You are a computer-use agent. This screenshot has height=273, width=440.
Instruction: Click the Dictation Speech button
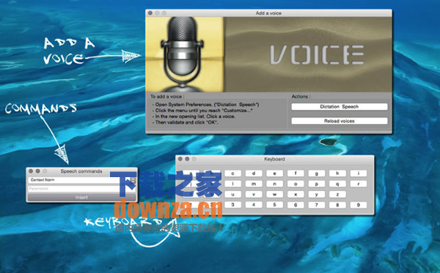pos(340,107)
